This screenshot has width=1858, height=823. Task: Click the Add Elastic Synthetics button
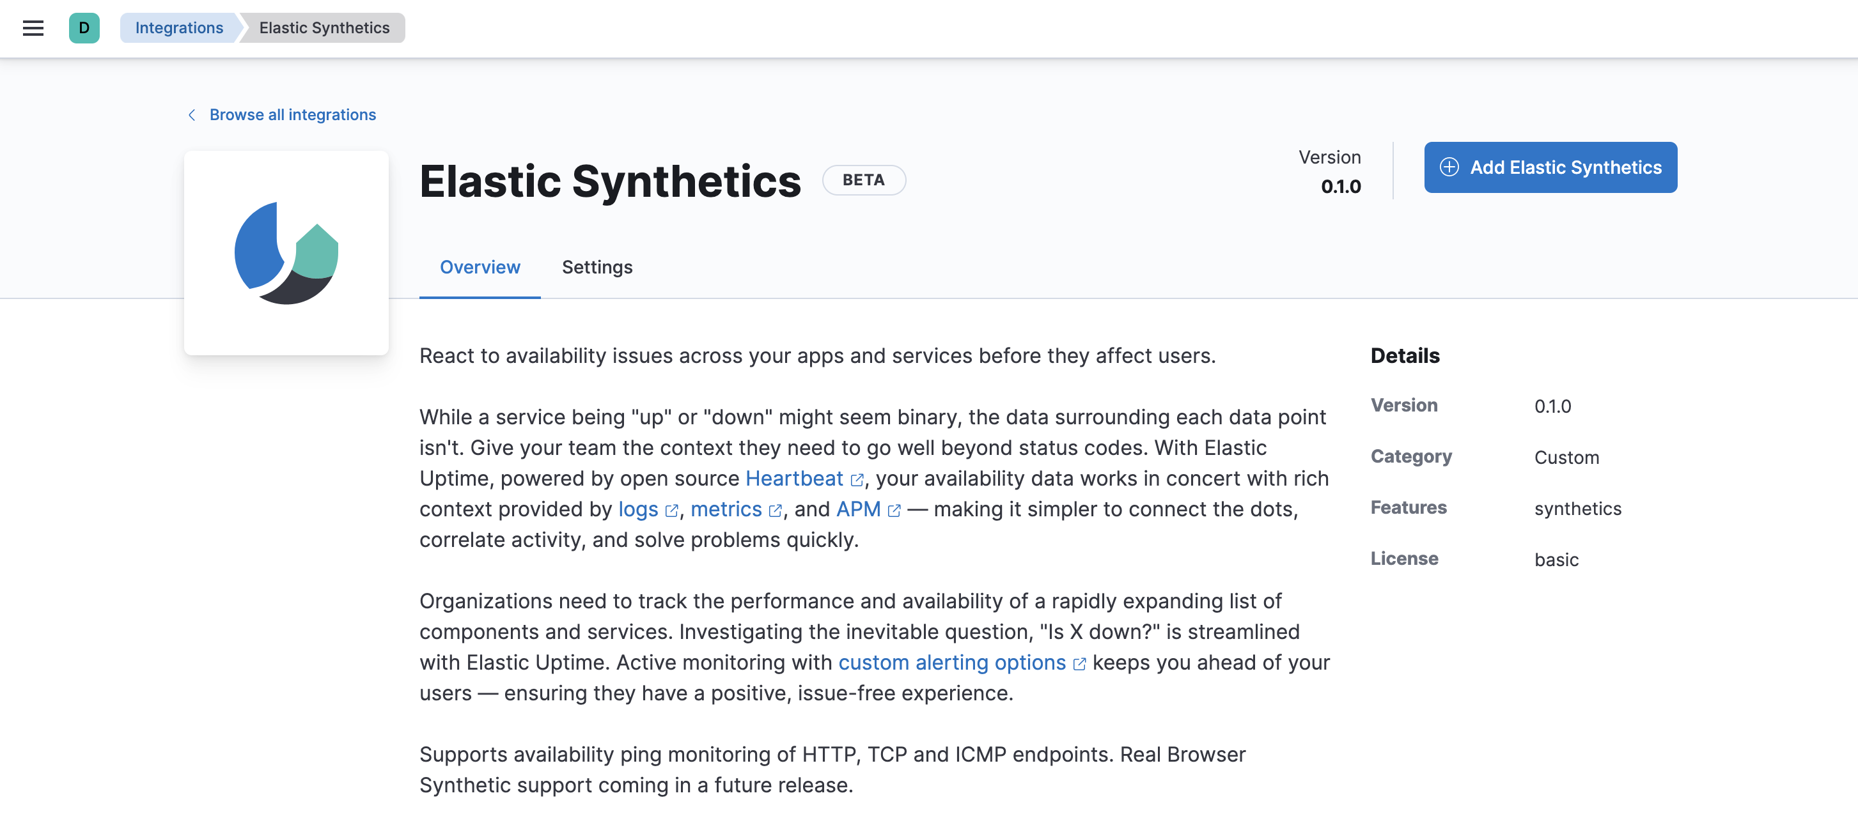1550,167
